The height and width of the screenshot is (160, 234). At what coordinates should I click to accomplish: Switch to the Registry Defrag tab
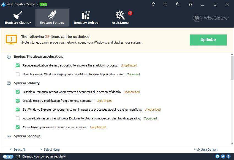point(86,18)
